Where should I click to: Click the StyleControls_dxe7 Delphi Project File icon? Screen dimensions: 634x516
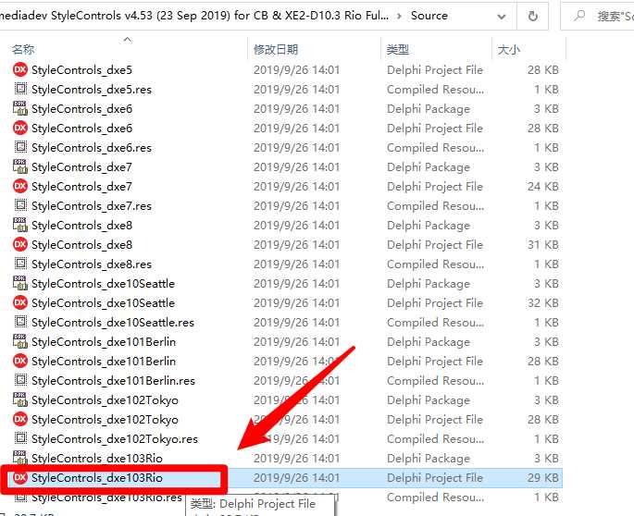(x=20, y=186)
